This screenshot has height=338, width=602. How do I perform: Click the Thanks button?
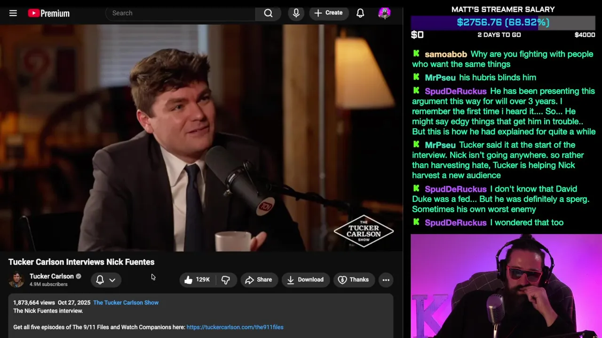pyautogui.click(x=353, y=280)
